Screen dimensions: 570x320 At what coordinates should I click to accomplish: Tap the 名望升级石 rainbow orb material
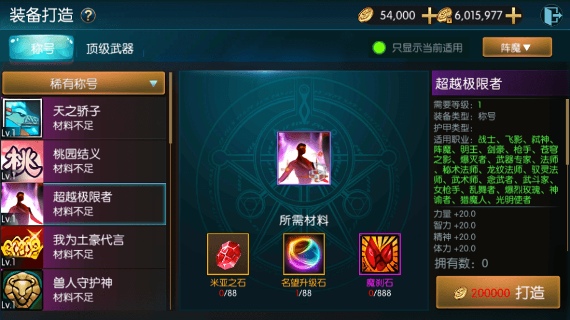[x=304, y=254]
